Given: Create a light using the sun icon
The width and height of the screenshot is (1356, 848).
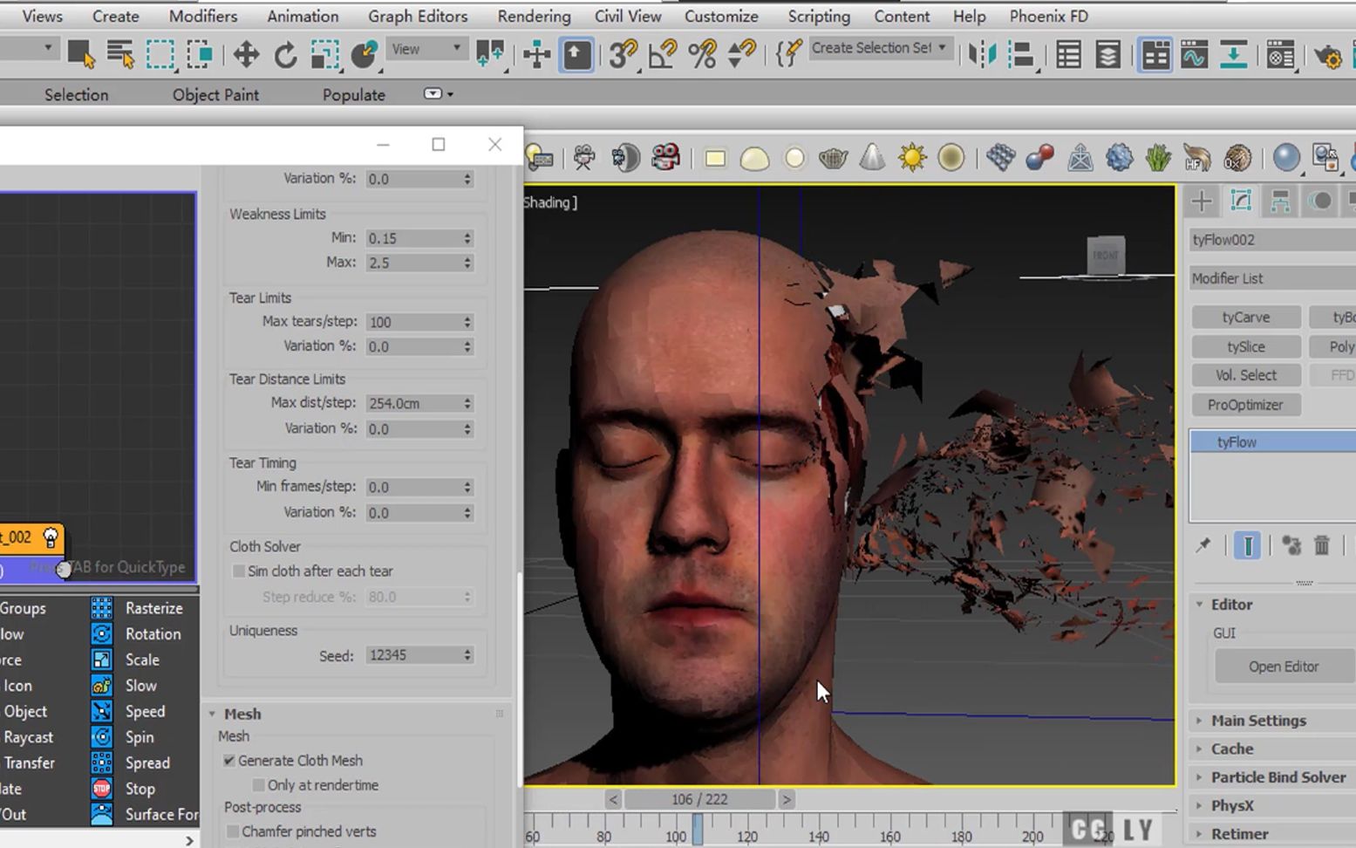Looking at the screenshot, I should coord(912,158).
